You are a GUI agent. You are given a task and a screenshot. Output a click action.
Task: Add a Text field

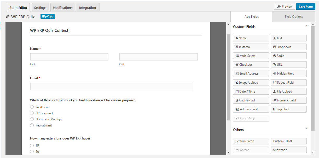pos(288,38)
